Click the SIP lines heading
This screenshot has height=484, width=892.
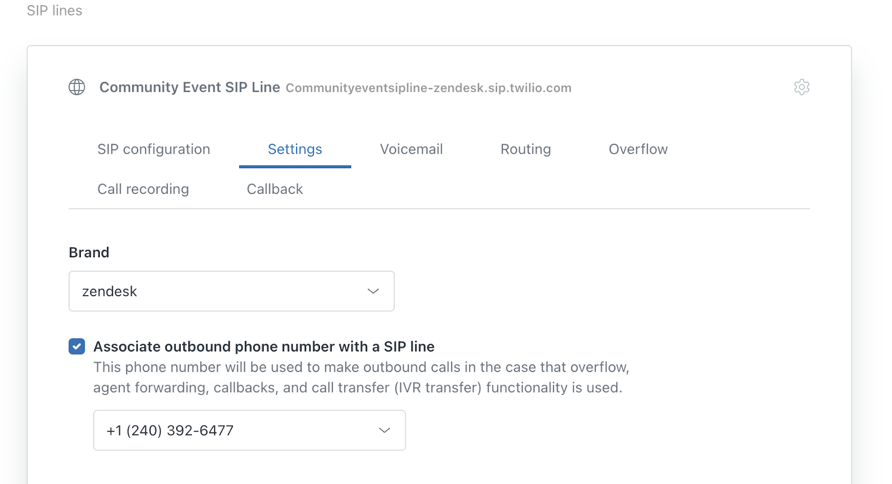55,11
